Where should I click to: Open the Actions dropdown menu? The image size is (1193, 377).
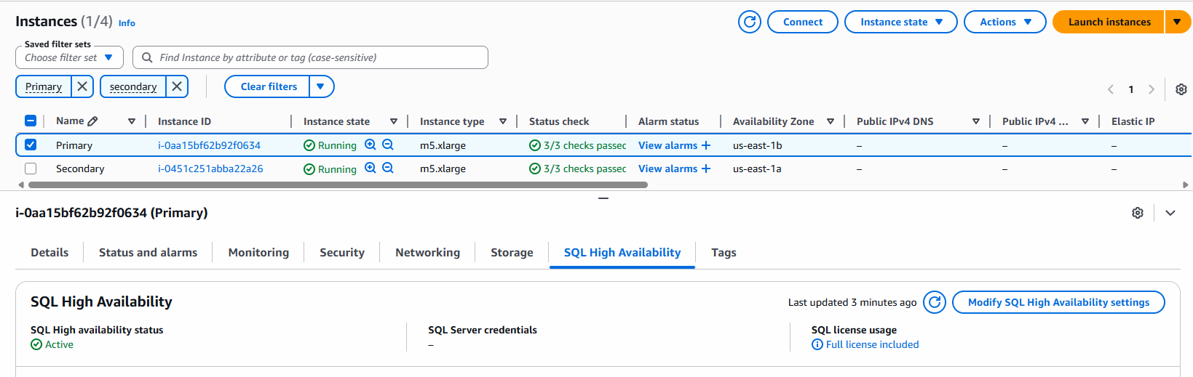pyautogui.click(x=1004, y=22)
